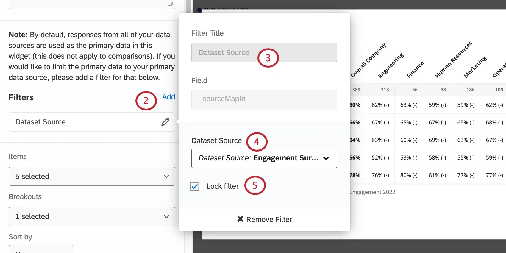Click the Human Resources column header

tap(453, 60)
